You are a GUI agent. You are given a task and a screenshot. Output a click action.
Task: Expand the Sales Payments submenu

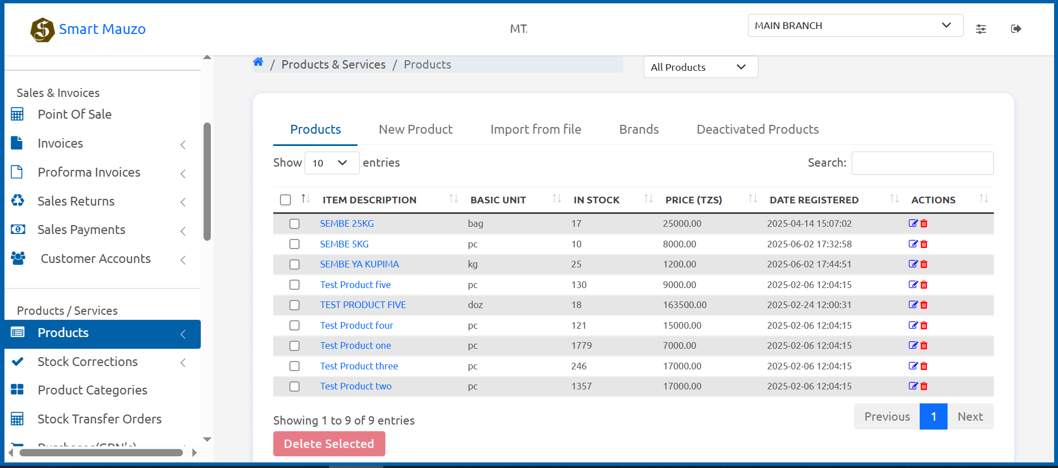tap(183, 231)
